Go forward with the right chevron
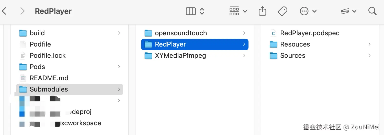This screenshot has width=384, height=135. pos(22,11)
